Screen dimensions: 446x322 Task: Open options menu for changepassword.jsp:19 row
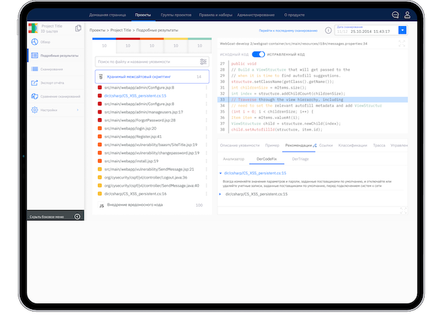pos(207,153)
